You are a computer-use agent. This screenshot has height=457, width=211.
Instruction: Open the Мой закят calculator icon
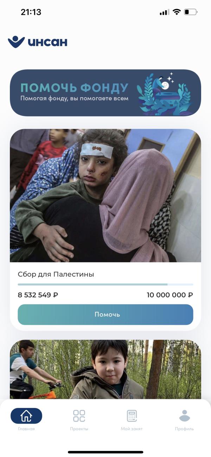click(x=132, y=416)
